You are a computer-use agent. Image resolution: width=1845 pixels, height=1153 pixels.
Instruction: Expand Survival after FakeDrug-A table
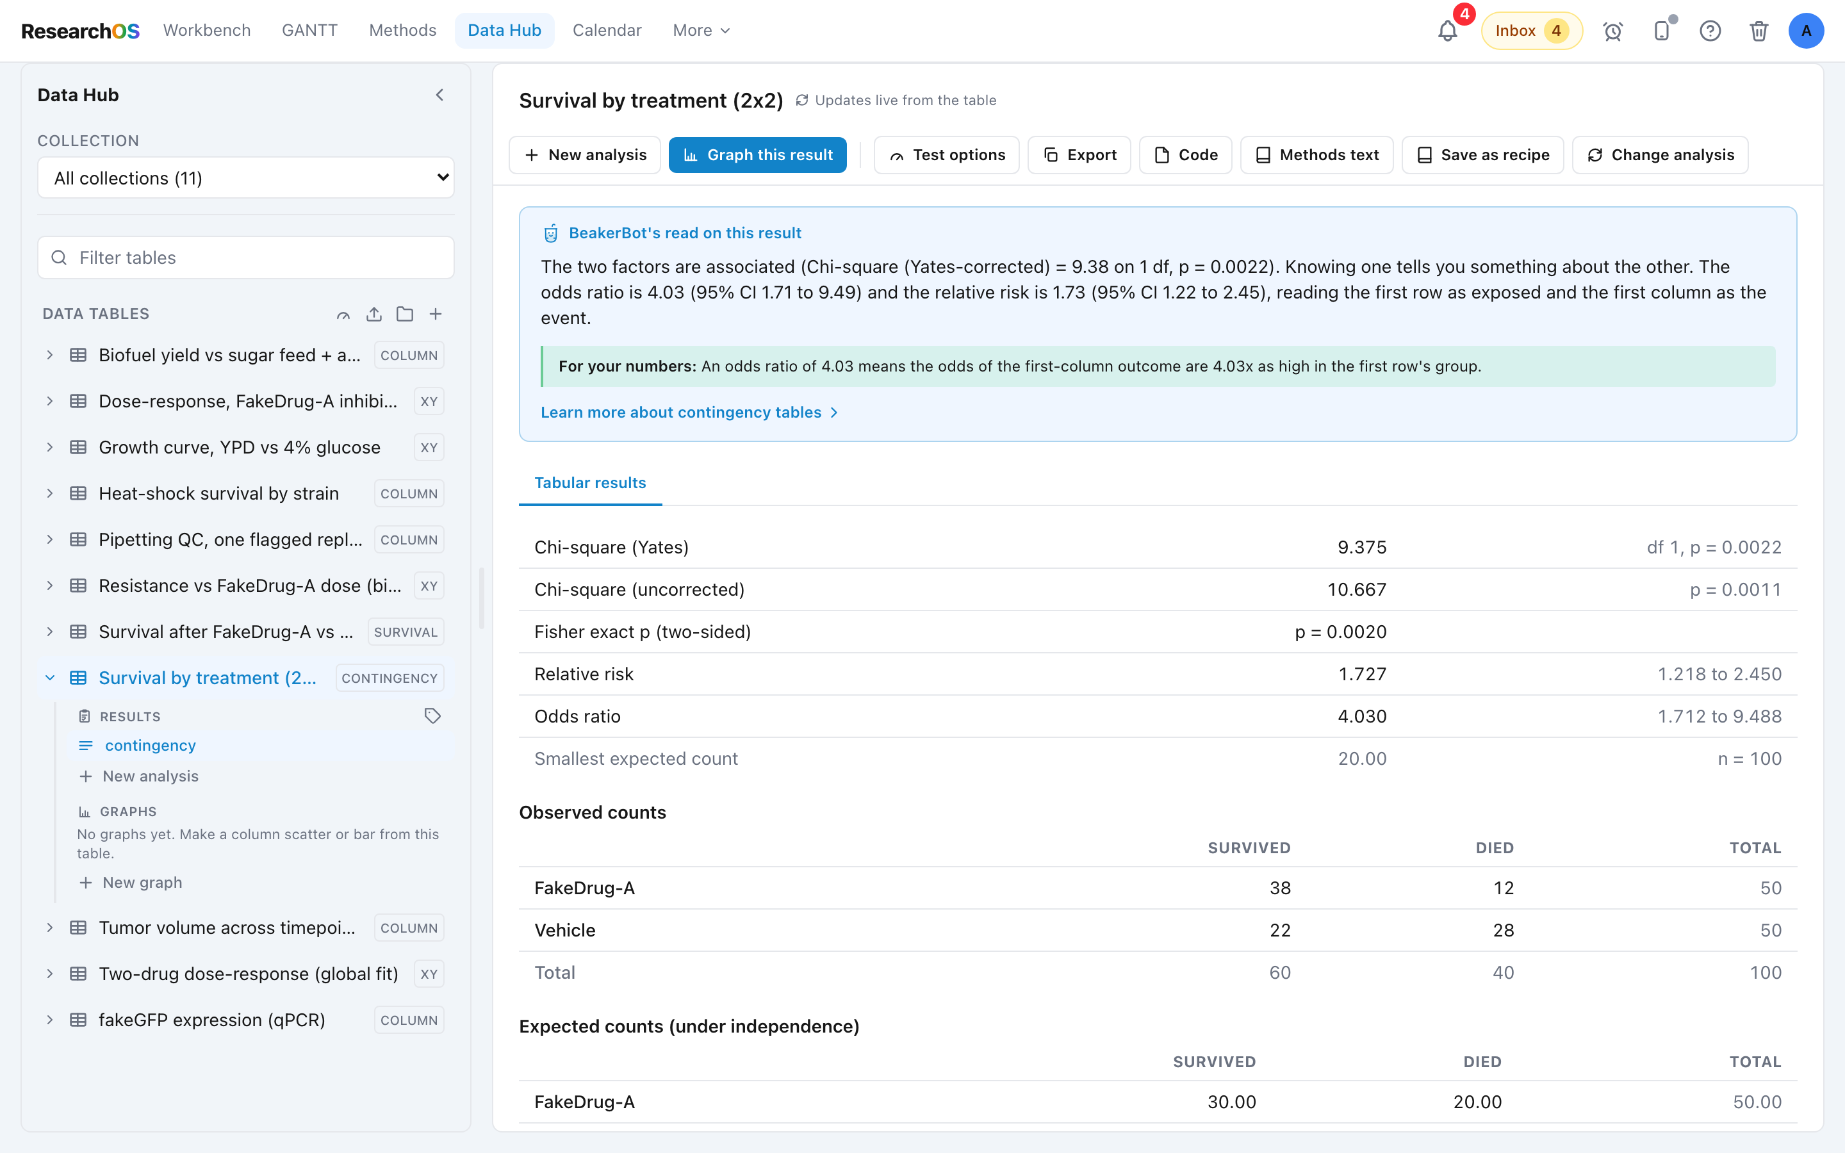click(49, 632)
